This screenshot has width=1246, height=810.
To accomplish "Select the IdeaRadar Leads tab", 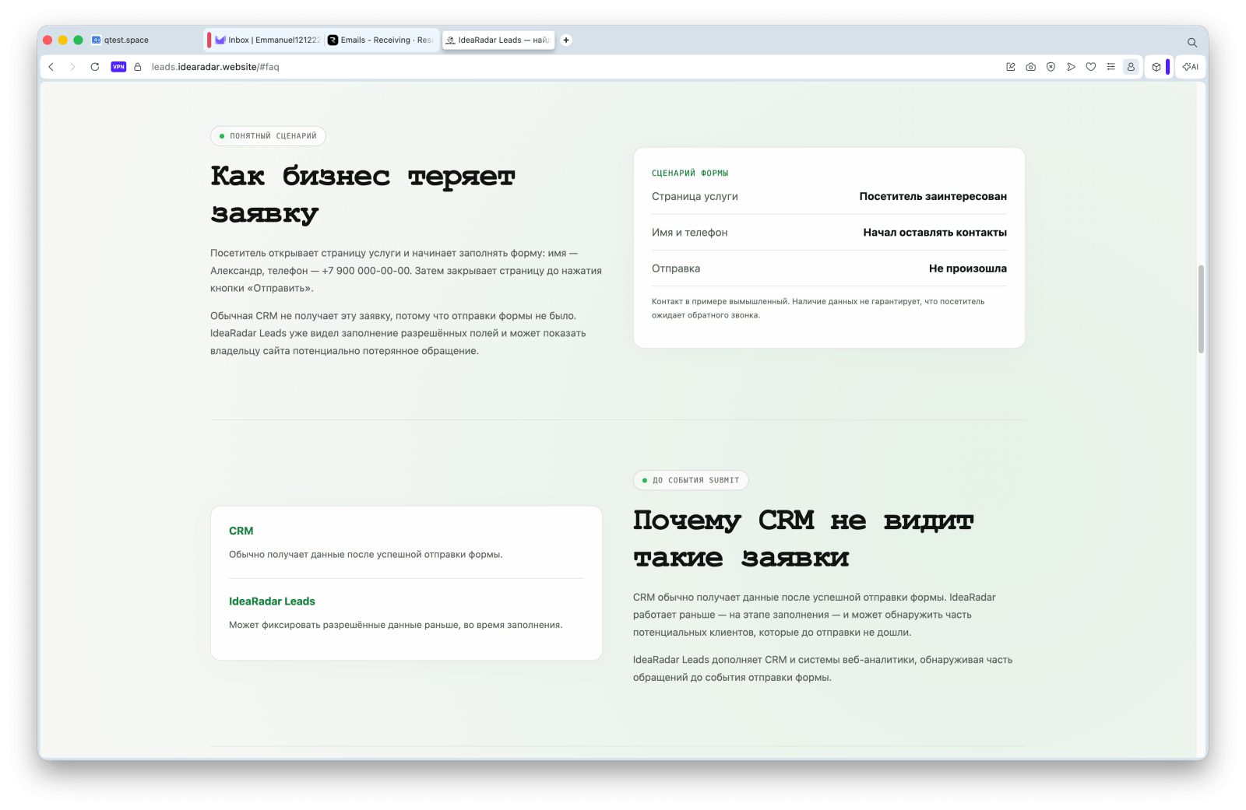I will 498,40.
